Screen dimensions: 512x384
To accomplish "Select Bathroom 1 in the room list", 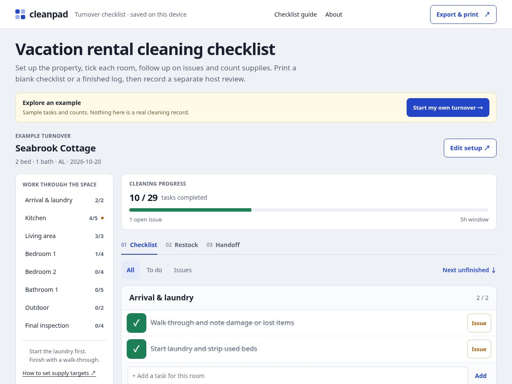I will click(64, 290).
